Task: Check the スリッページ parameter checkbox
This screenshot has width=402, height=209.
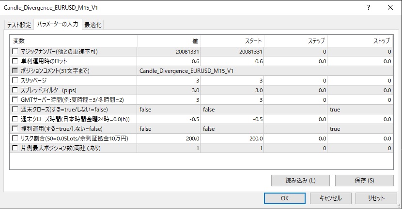Action: [x=16, y=81]
